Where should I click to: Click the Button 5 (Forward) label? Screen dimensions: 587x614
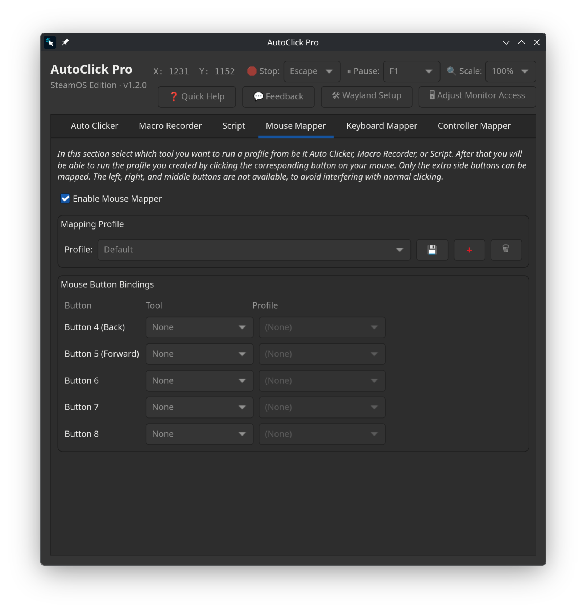102,354
